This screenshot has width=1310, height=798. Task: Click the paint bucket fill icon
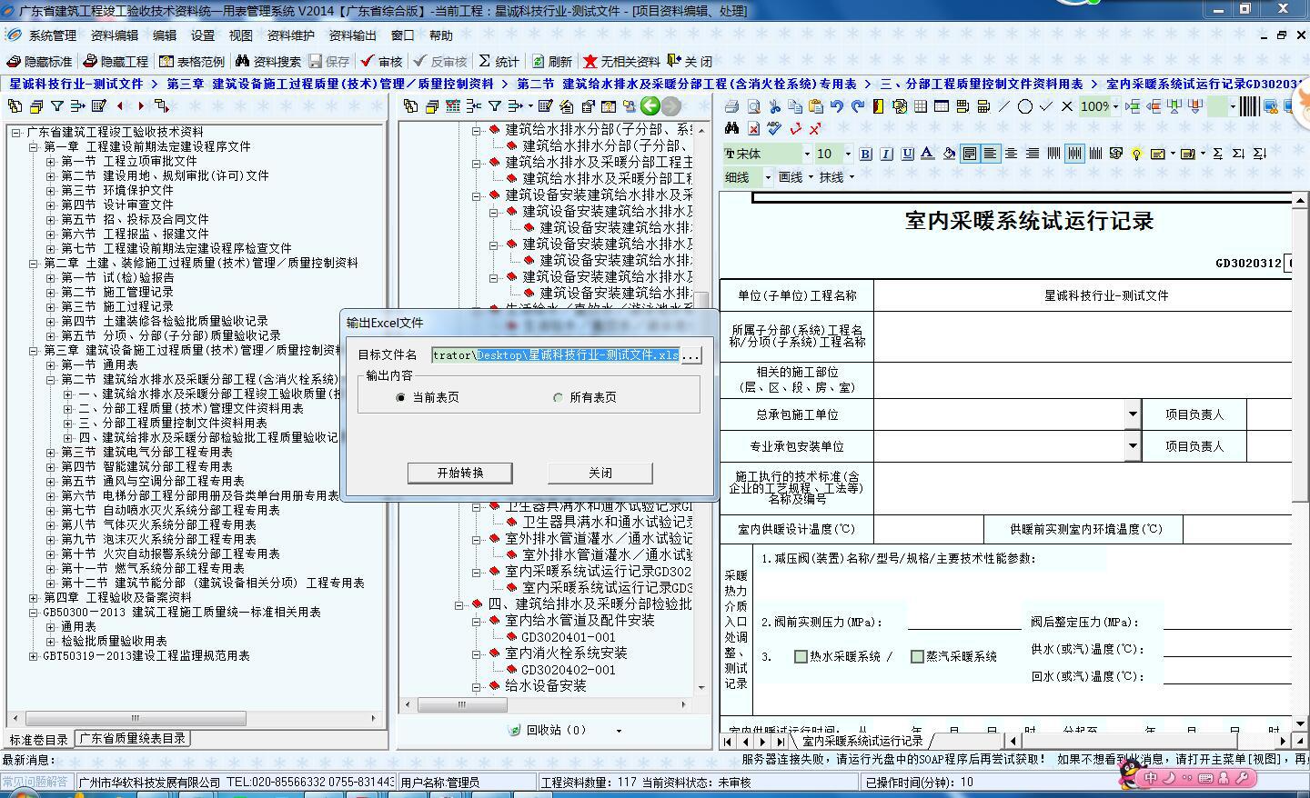[949, 154]
